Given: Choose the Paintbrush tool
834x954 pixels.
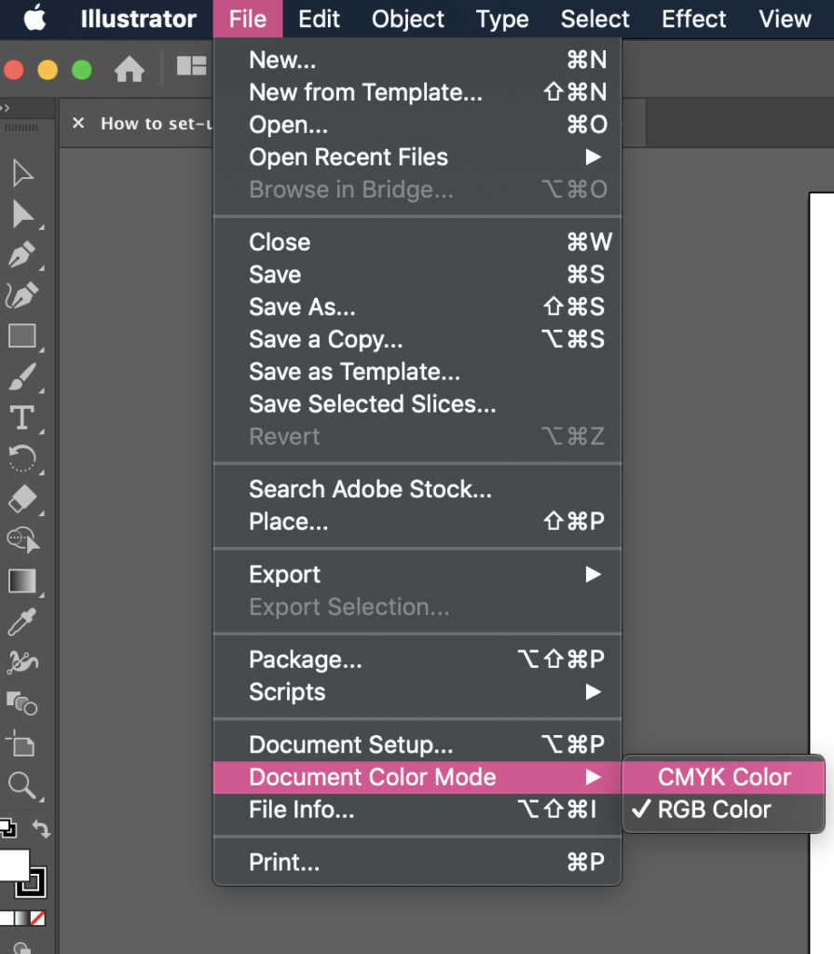Looking at the screenshot, I should 23,377.
